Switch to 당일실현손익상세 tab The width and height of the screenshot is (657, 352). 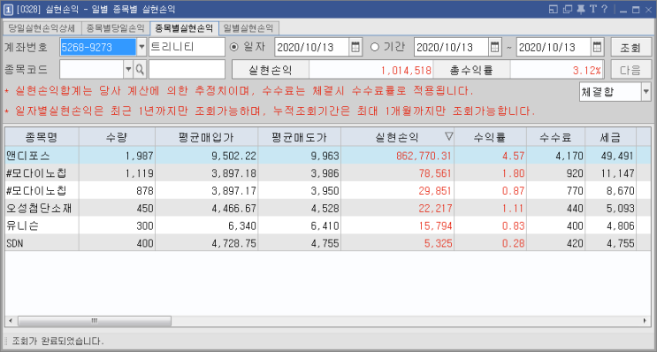coord(42,28)
